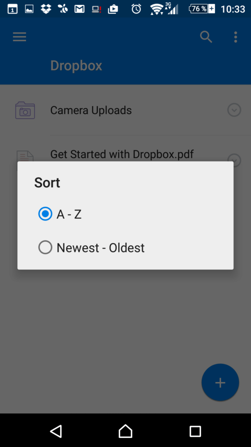Viewport: 251px width, 447px height.
Task: Tap the alarm clock status icon
Action: click(136, 9)
